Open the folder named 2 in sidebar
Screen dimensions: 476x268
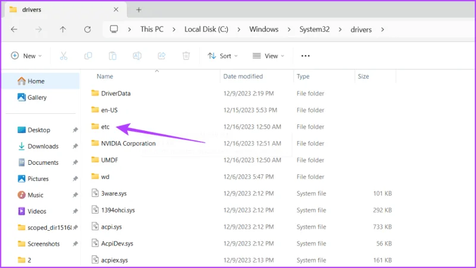[x=24, y=260]
